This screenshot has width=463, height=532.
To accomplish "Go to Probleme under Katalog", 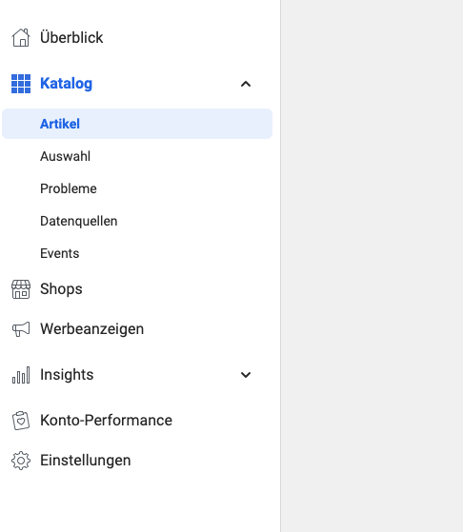I will tap(69, 188).
